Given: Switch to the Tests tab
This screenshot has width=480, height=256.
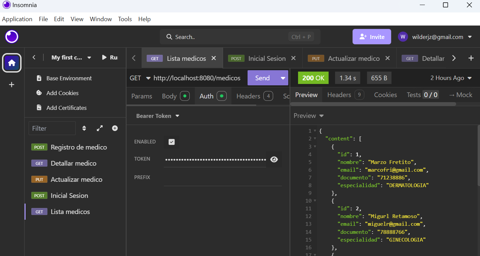Looking at the screenshot, I should tap(422, 95).
